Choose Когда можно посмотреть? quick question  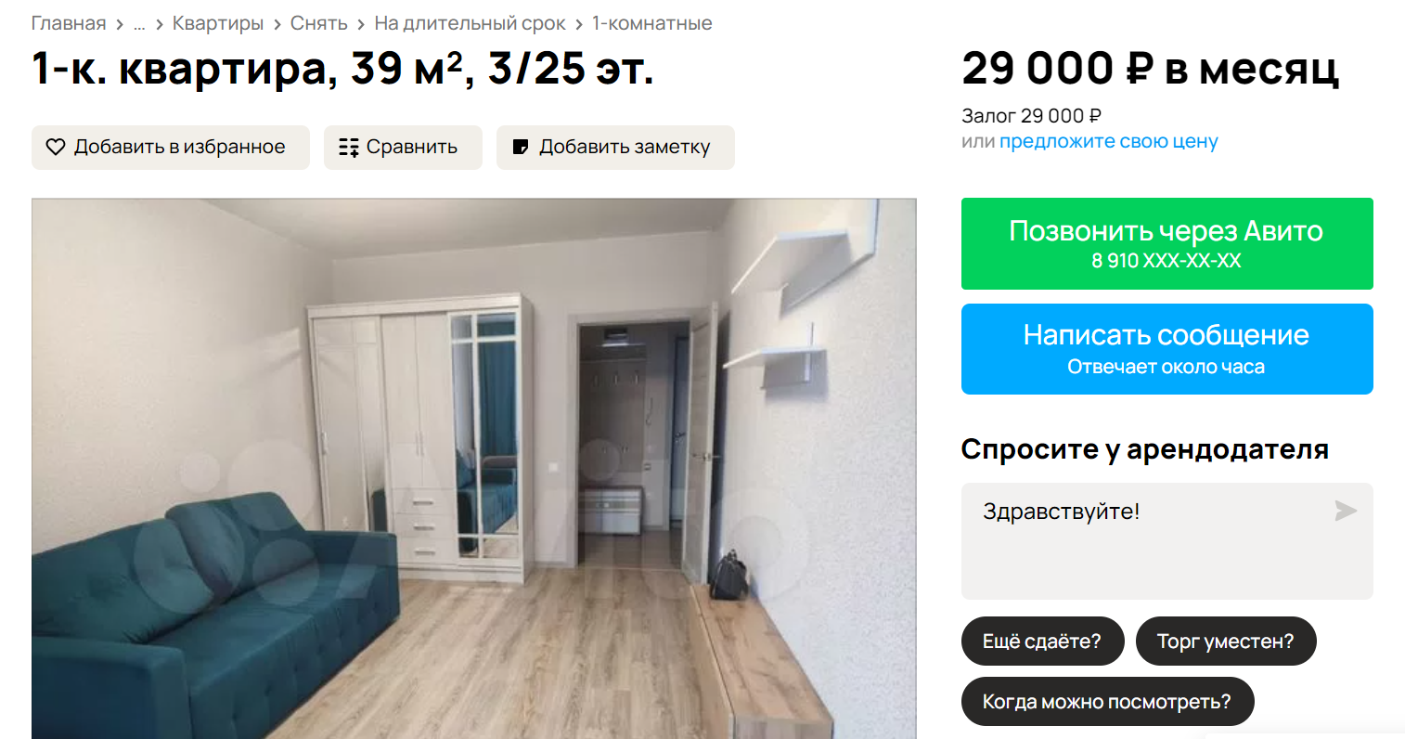(1107, 702)
